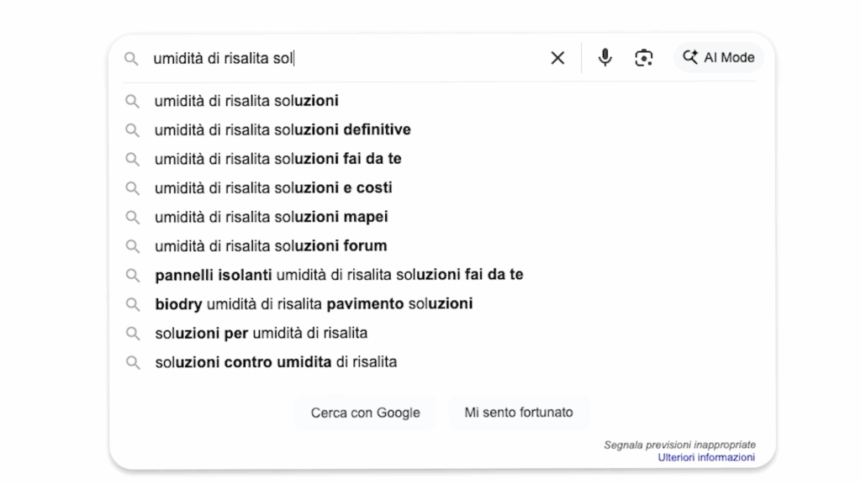This screenshot has width=861, height=484.
Task: Select suggestion 'umidità di risalita soluzioni e costi'
Action: 272,187
